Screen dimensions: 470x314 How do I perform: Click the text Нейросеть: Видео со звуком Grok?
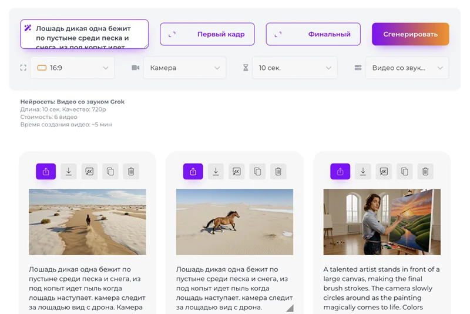[72, 102]
